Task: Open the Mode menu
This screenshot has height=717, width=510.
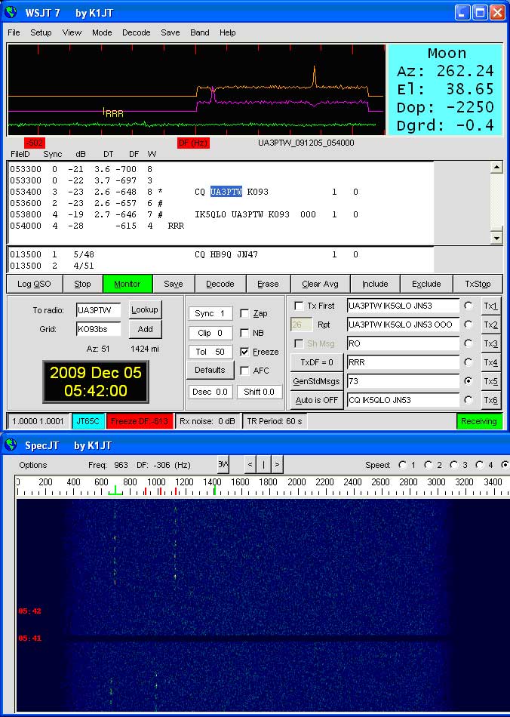Action: pos(102,32)
